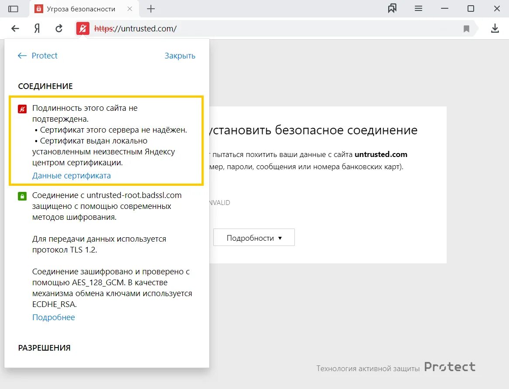Click the green lock icon in panel
This screenshot has width=509, height=389.
click(22, 196)
